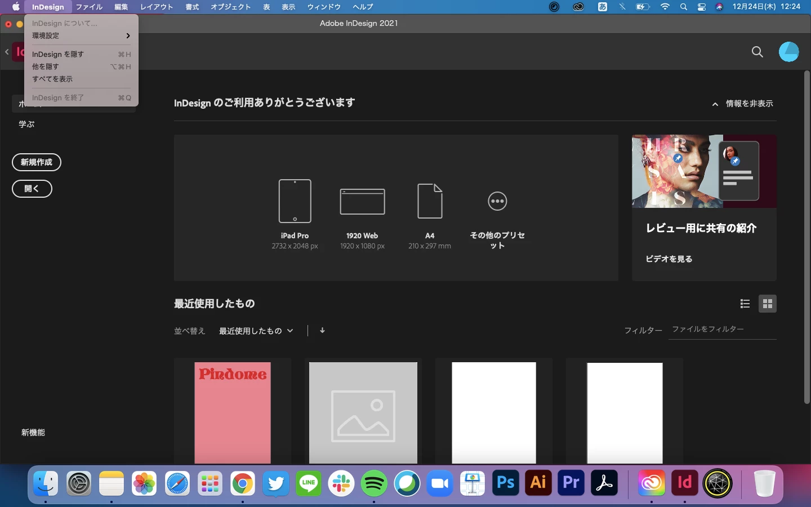The width and height of the screenshot is (811, 507).
Task: Open the オブジェクト menu
Action: coord(231,7)
